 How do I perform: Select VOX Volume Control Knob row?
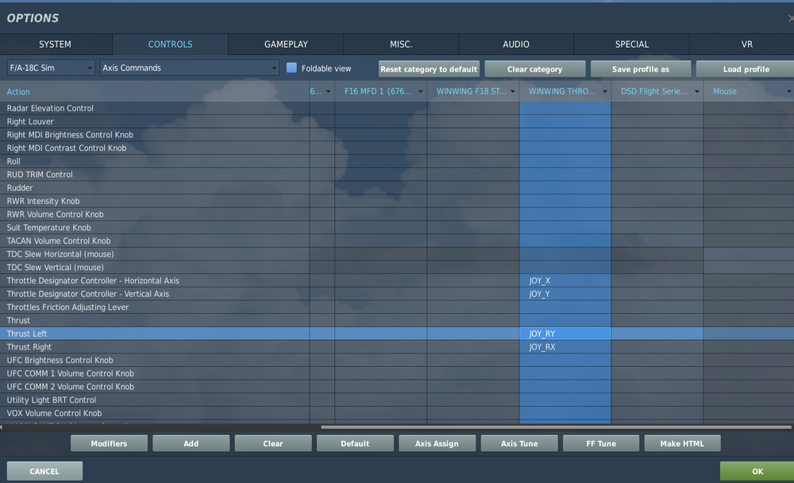(x=397, y=413)
